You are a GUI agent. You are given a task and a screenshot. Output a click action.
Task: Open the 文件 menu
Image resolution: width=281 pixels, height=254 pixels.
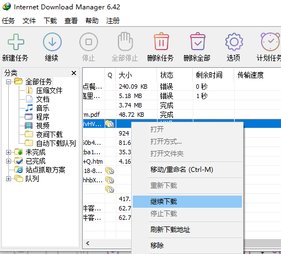29,20
